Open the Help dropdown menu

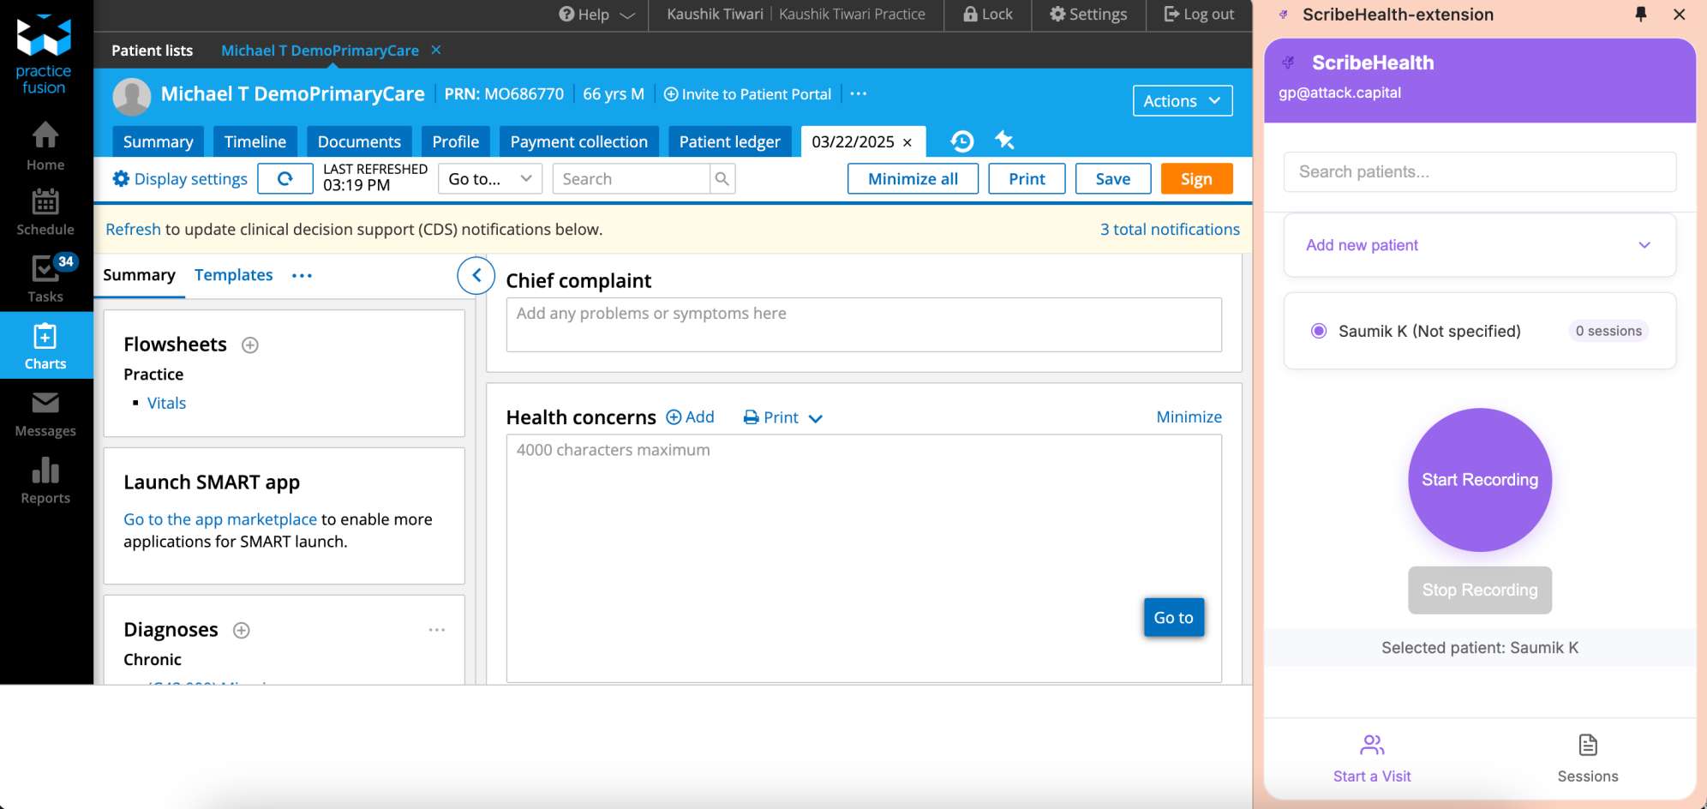click(x=597, y=15)
